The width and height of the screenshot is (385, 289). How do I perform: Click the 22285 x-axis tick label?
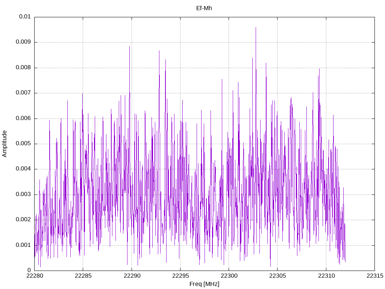(x=83, y=276)
